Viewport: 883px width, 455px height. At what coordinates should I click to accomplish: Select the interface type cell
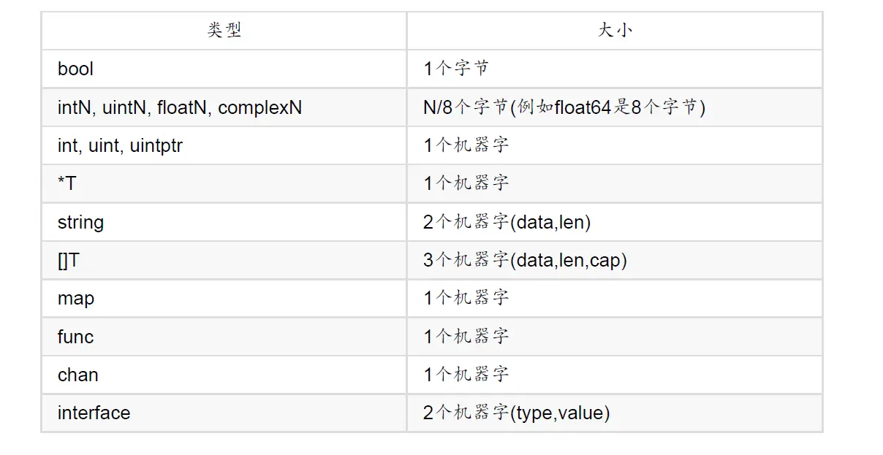point(94,413)
